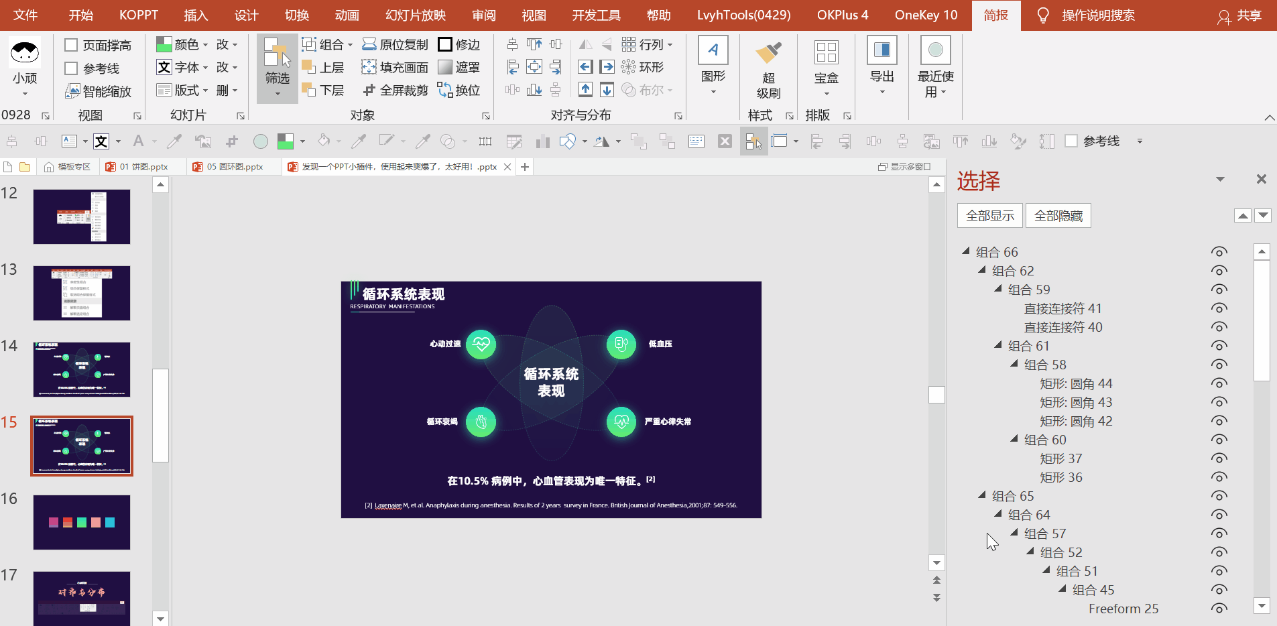Enable the 页面撑高 checkbox

(71, 46)
